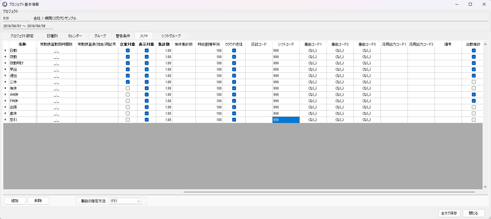491x219 pixels.
Task: Select the グループ tab
Action: [100, 36]
